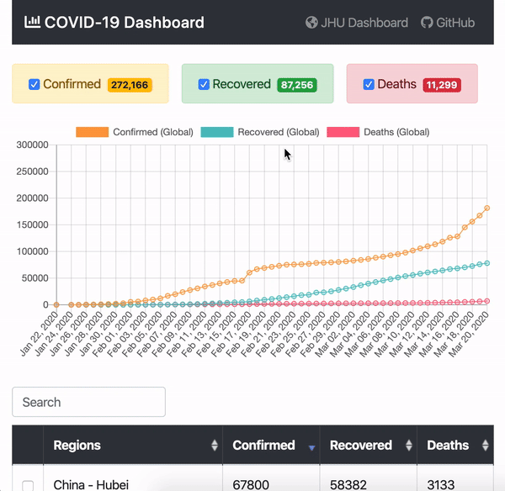This screenshot has height=491, width=505.
Task: Sort by Regions column arrows icon
Action: (x=215, y=446)
